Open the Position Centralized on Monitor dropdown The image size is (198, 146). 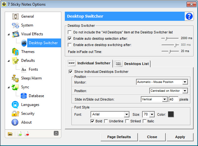pyautogui.click(x=169, y=91)
